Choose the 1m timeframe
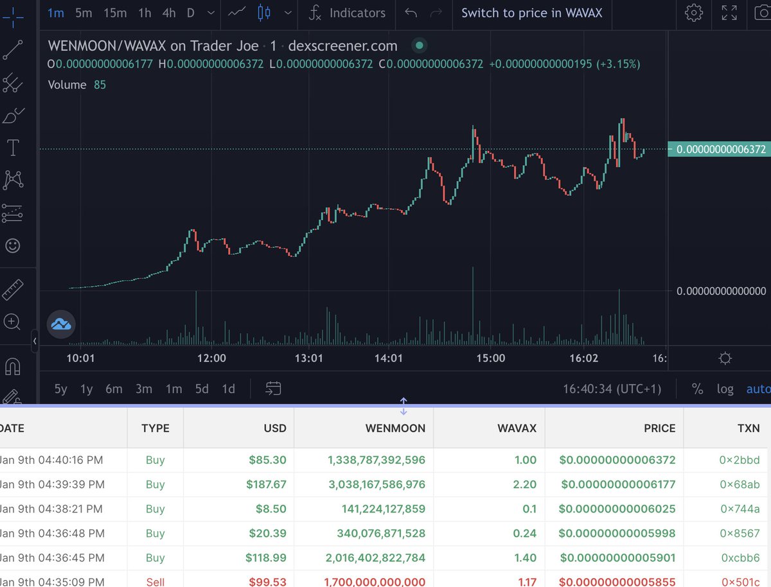 tap(56, 13)
